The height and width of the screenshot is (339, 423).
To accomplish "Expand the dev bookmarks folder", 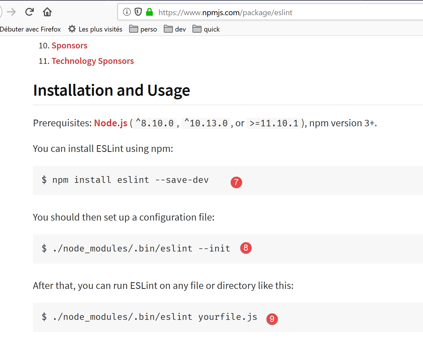I will tap(175, 29).
